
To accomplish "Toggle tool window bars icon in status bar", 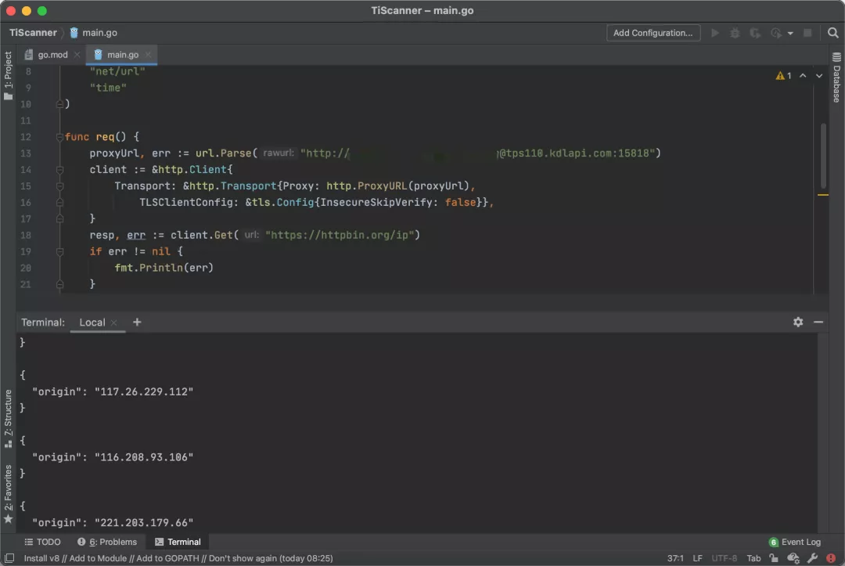I will tap(9, 558).
